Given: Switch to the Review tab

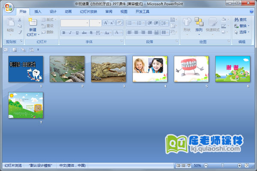Looking at the screenshot, I should (109, 12).
